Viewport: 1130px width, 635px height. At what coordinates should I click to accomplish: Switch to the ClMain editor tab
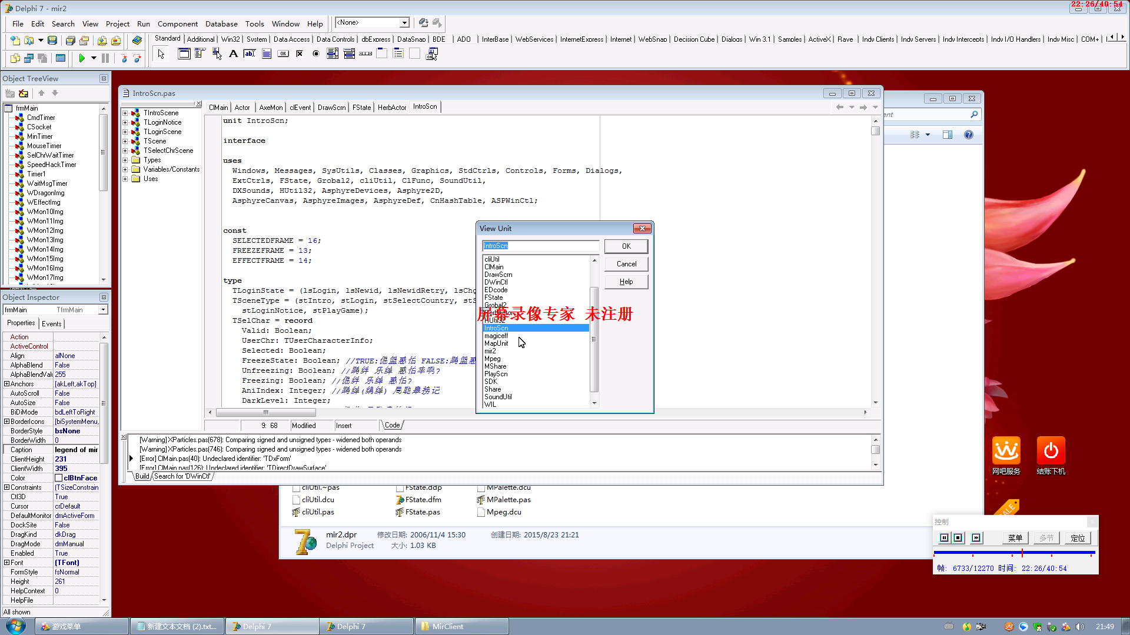coord(218,108)
